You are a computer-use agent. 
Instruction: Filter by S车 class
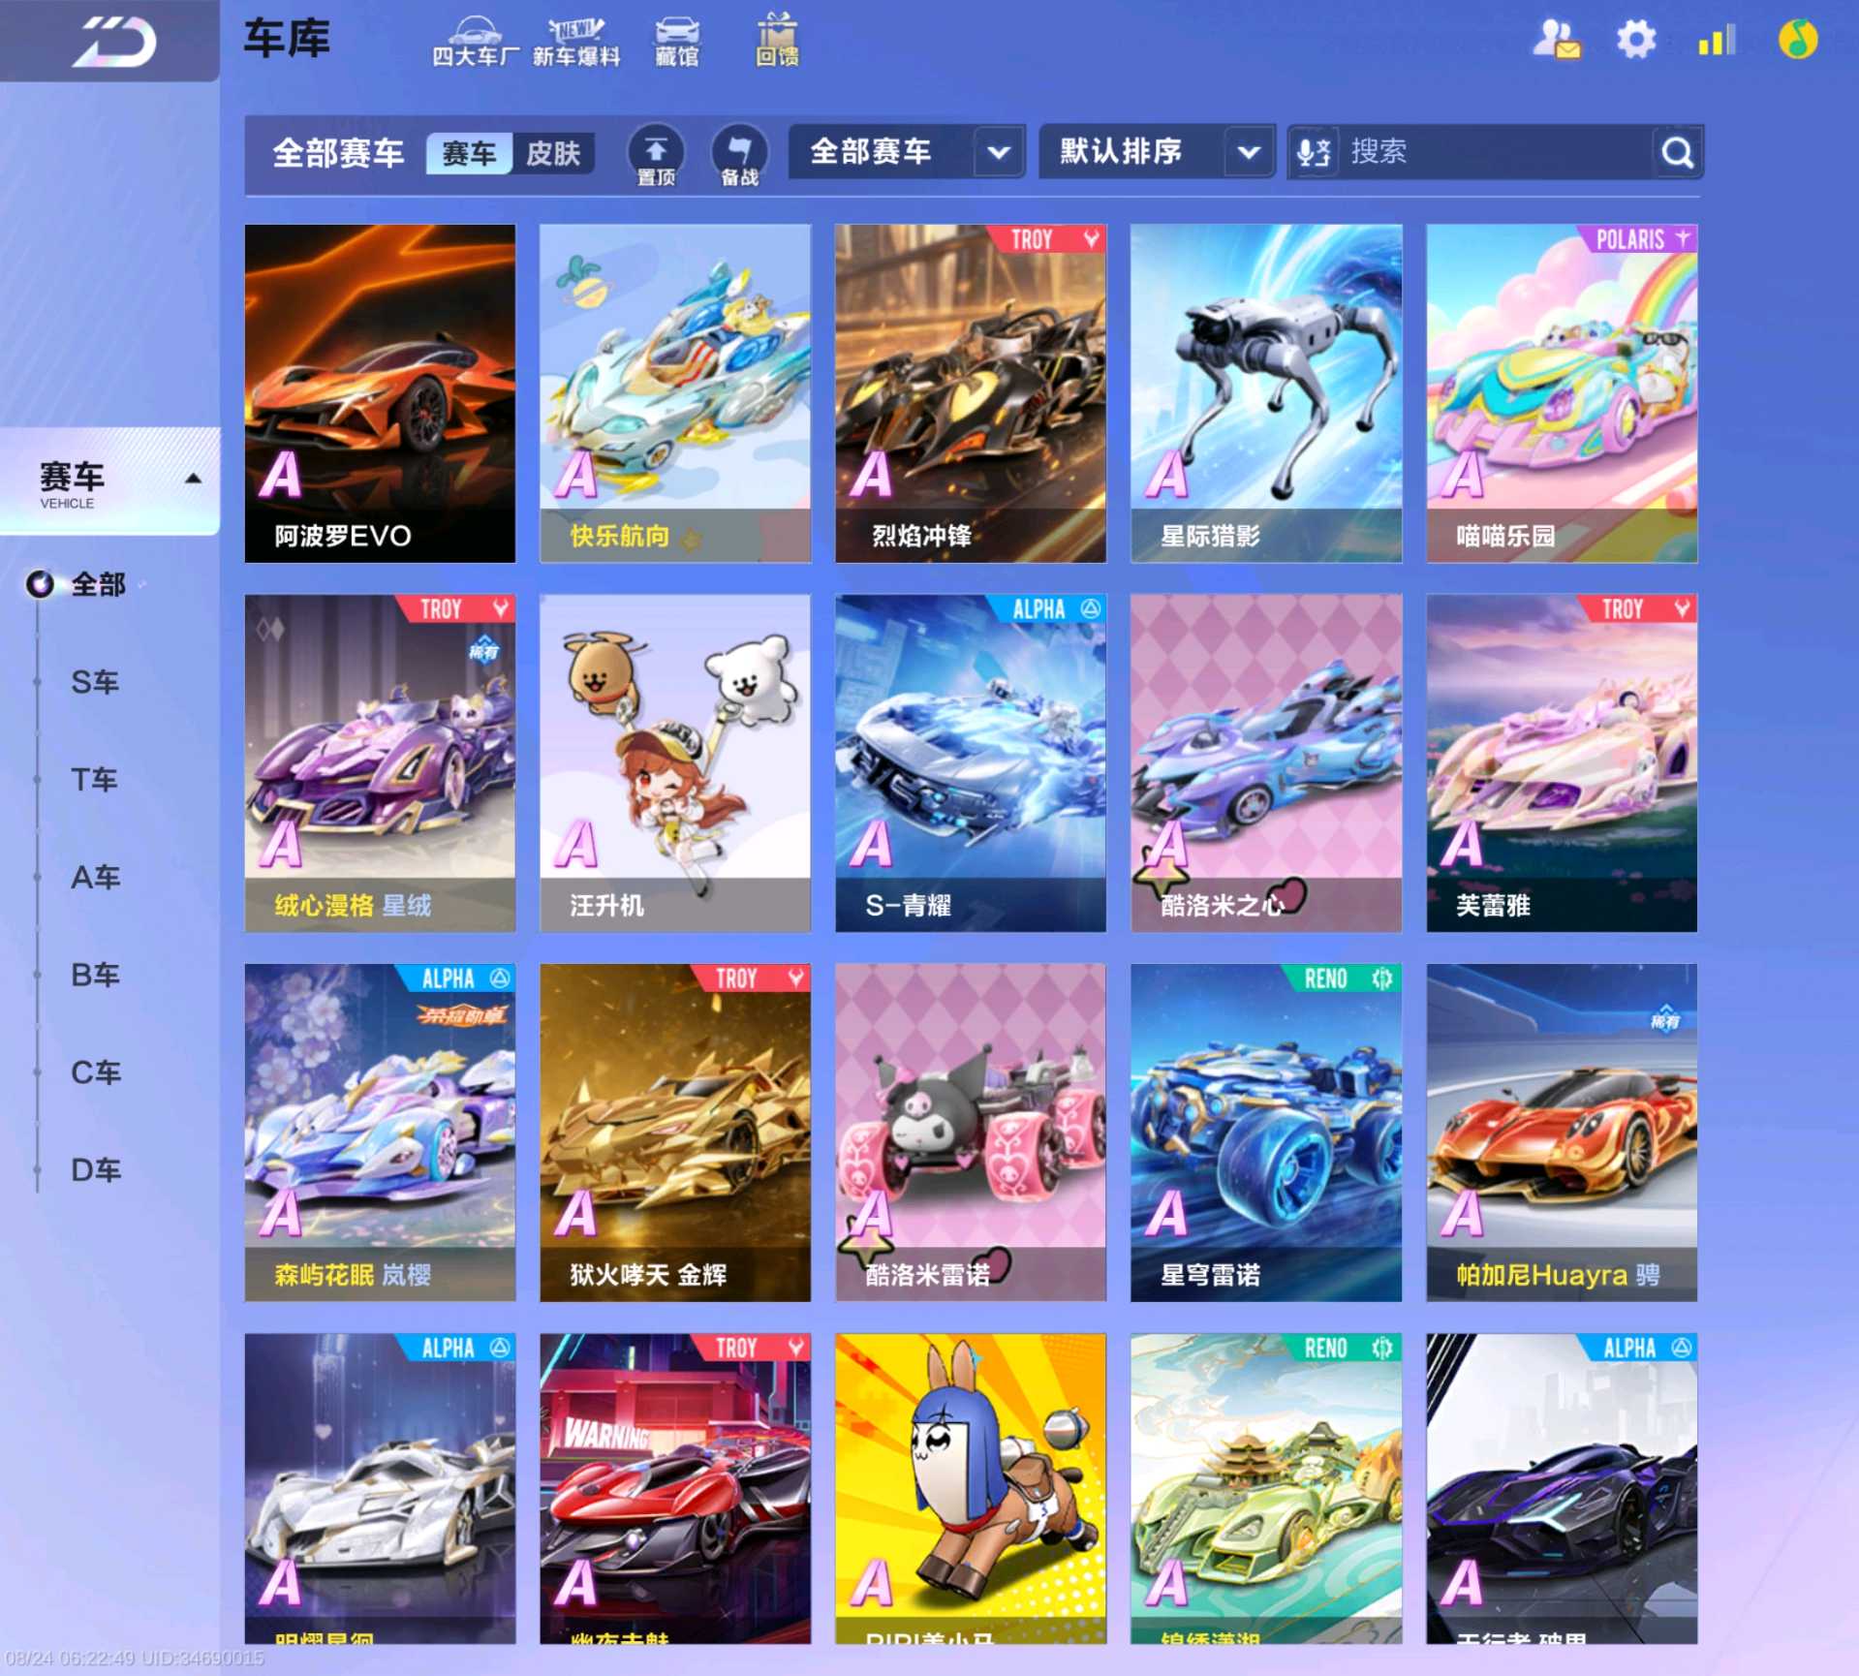pyautogui.click(x=95, y=682)
